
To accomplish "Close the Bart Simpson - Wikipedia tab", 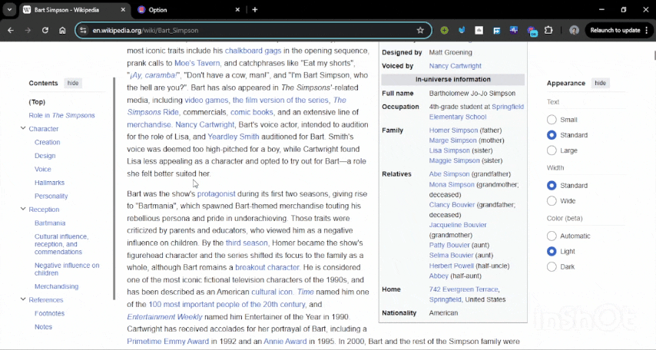I will click(123, 10).
